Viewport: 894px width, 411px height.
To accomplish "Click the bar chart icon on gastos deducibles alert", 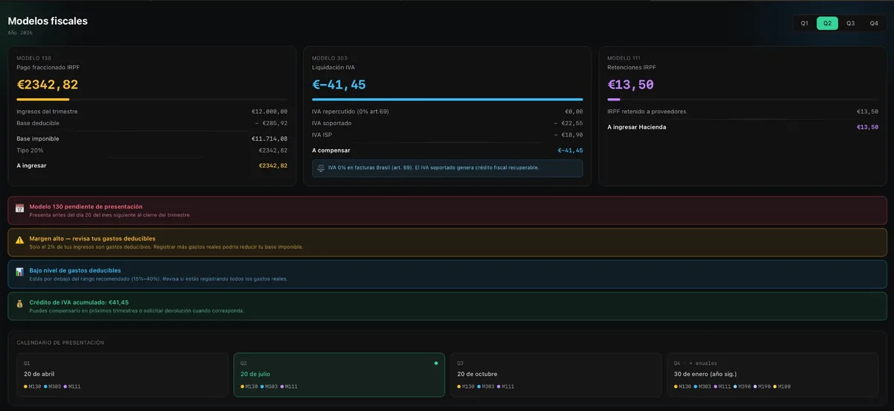I will tap(19, 272).
